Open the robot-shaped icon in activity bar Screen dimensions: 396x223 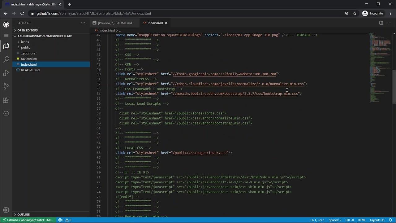click(x=6, y=113)
